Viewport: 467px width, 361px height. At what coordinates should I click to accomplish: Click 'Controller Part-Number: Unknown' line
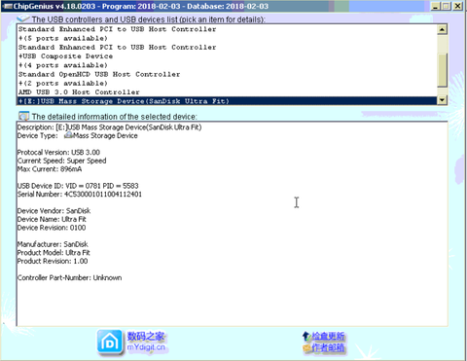click(69, 278)
